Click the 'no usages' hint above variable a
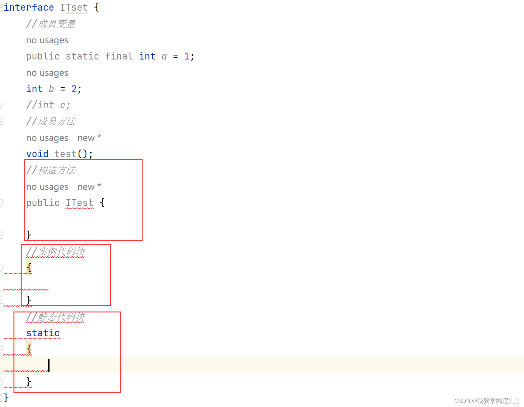The height and width of the screenshot is (407, 524). pos(47,40)
